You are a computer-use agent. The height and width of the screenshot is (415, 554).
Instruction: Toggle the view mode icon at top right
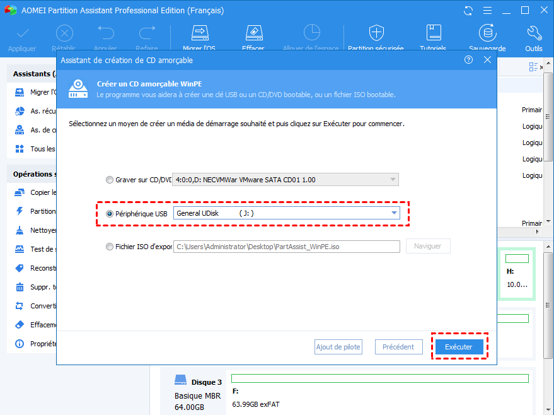click(x=533, y=67)
